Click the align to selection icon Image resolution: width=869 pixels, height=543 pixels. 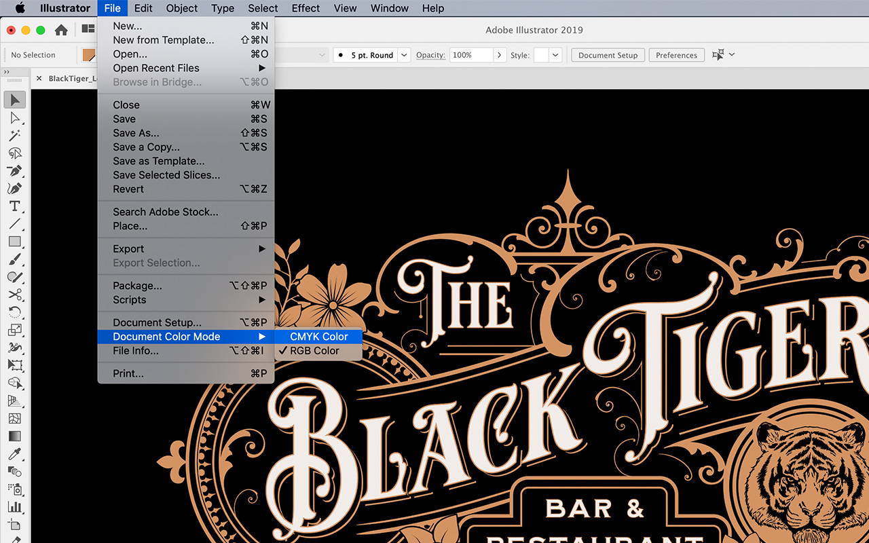tap(718, 55)
